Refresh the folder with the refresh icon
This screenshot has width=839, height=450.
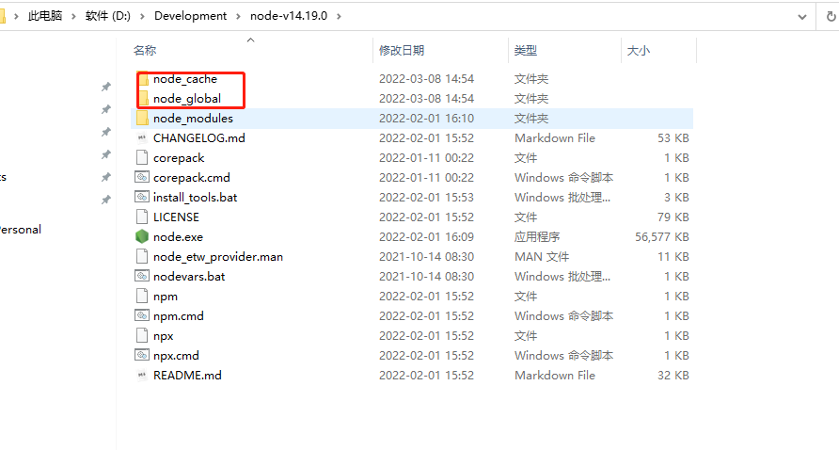pyautogui.click(x=831, y=17)
